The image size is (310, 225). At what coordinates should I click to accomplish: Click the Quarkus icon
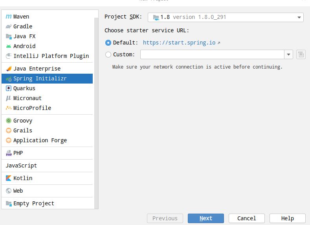pyautogui.click(x=9, y=88)
